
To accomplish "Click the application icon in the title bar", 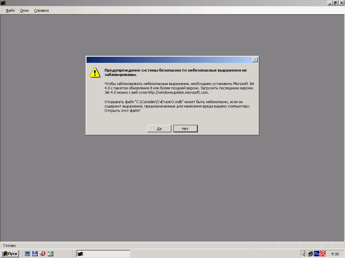I will click(3, 3).
